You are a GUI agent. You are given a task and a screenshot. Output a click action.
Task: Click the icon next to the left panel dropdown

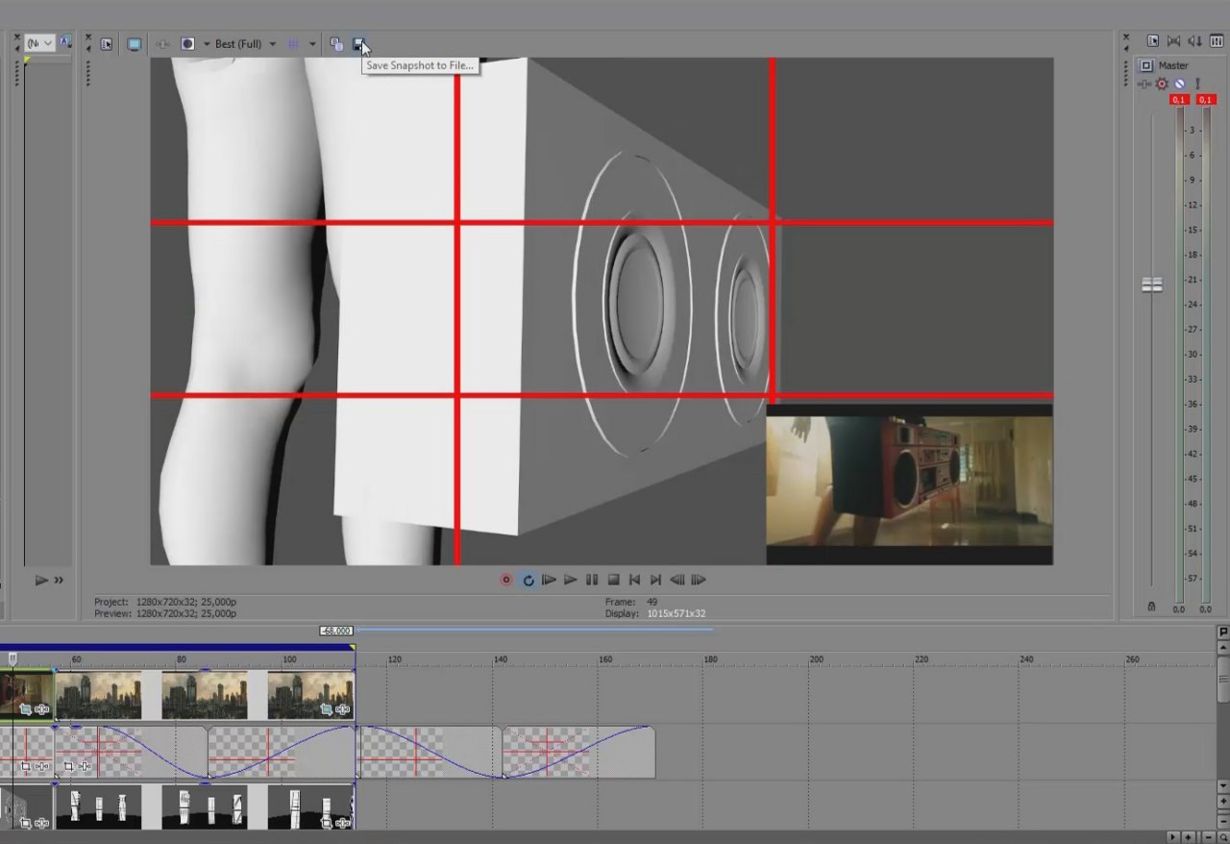[x=66, y=41]
